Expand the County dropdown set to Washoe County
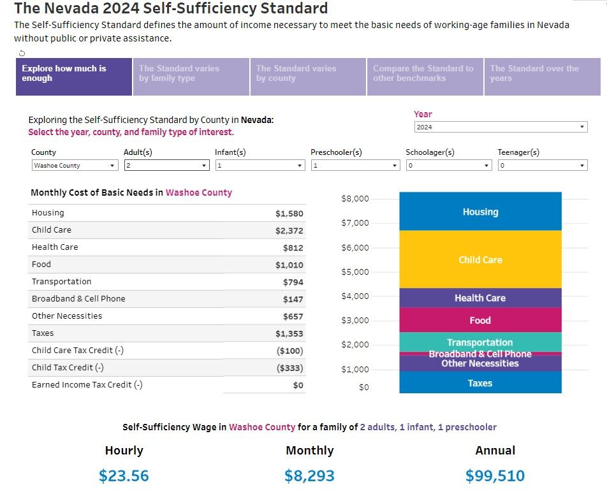The width and height of the screenshot is (607, 494). click(75, 166)
